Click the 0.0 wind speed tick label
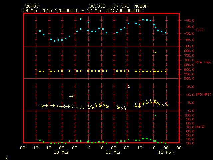 pos(191,111)
